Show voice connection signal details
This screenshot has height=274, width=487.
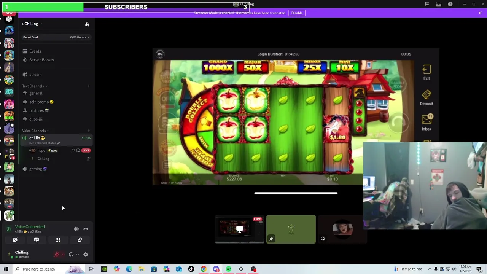9,229
